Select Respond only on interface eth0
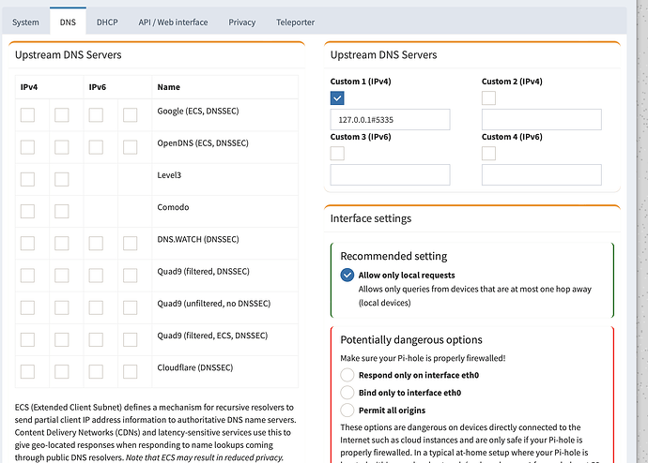 [x=347, y=375]
